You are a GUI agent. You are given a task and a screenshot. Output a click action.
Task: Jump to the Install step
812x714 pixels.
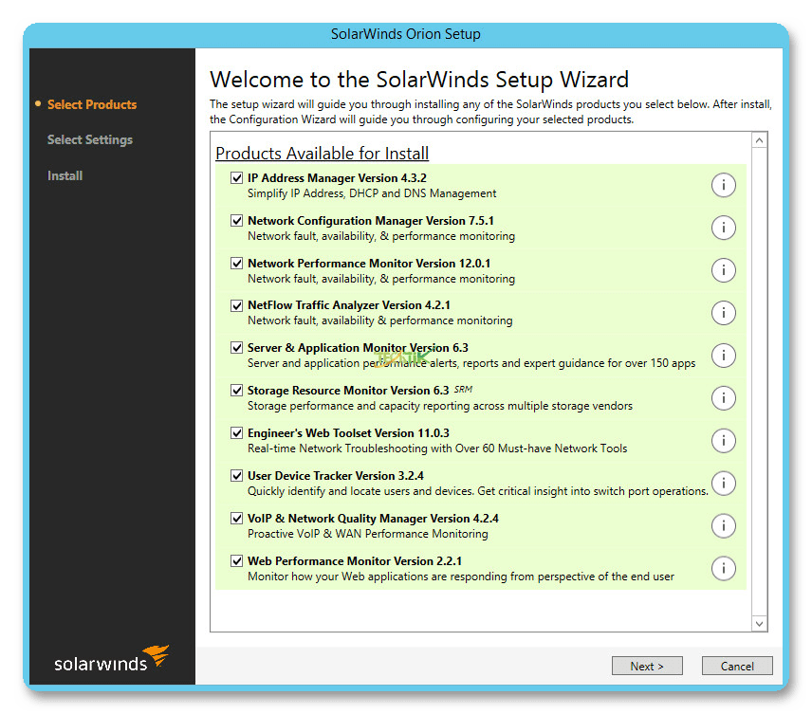pyautogui.click(x=65, y=176)
